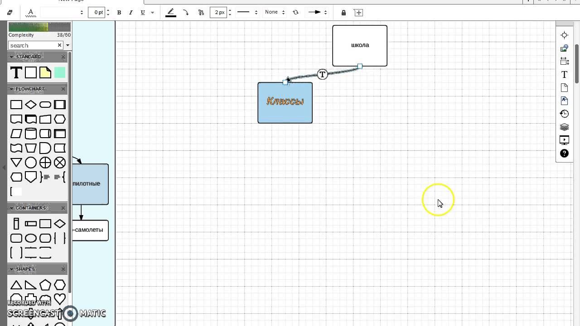Select the ellipse container shape

31,238
